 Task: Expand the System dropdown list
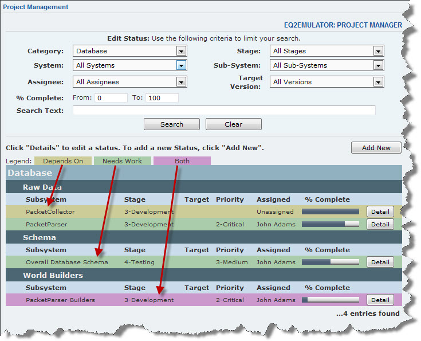pos(129,65)
